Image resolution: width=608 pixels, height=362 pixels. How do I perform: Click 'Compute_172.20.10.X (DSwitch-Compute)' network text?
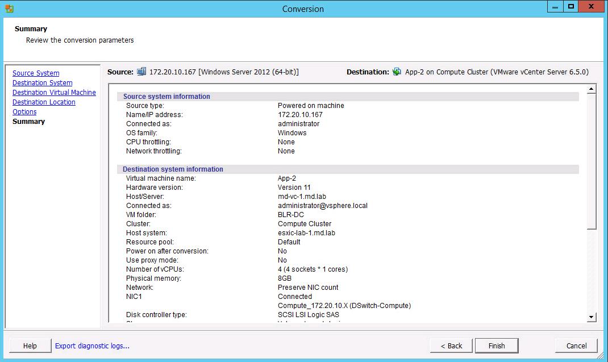point(344,306)
